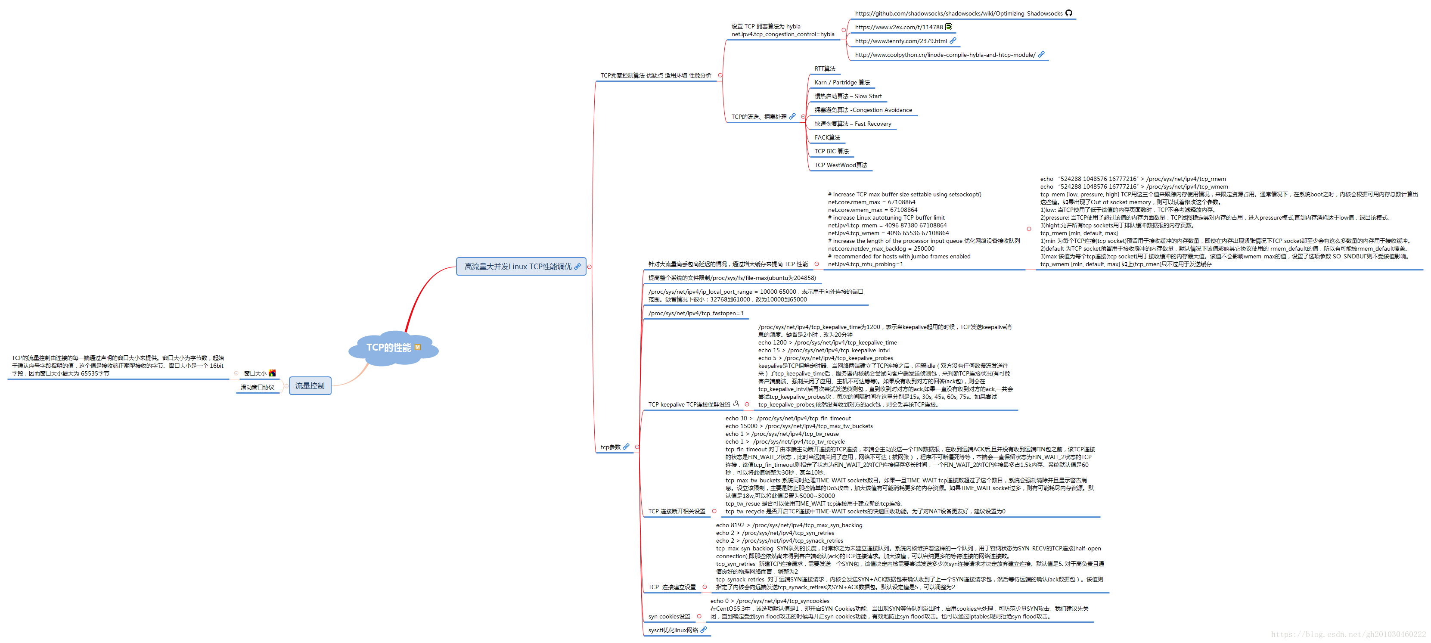Click the link icon beside TCP的流迭、拥塞处理
Viewport: 1431px width, 643px height.
click(793, 117)
